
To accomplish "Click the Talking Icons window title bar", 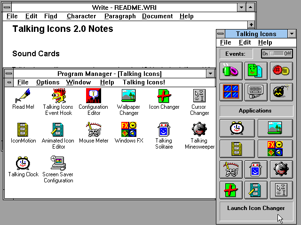I will [x=256, y=34].
